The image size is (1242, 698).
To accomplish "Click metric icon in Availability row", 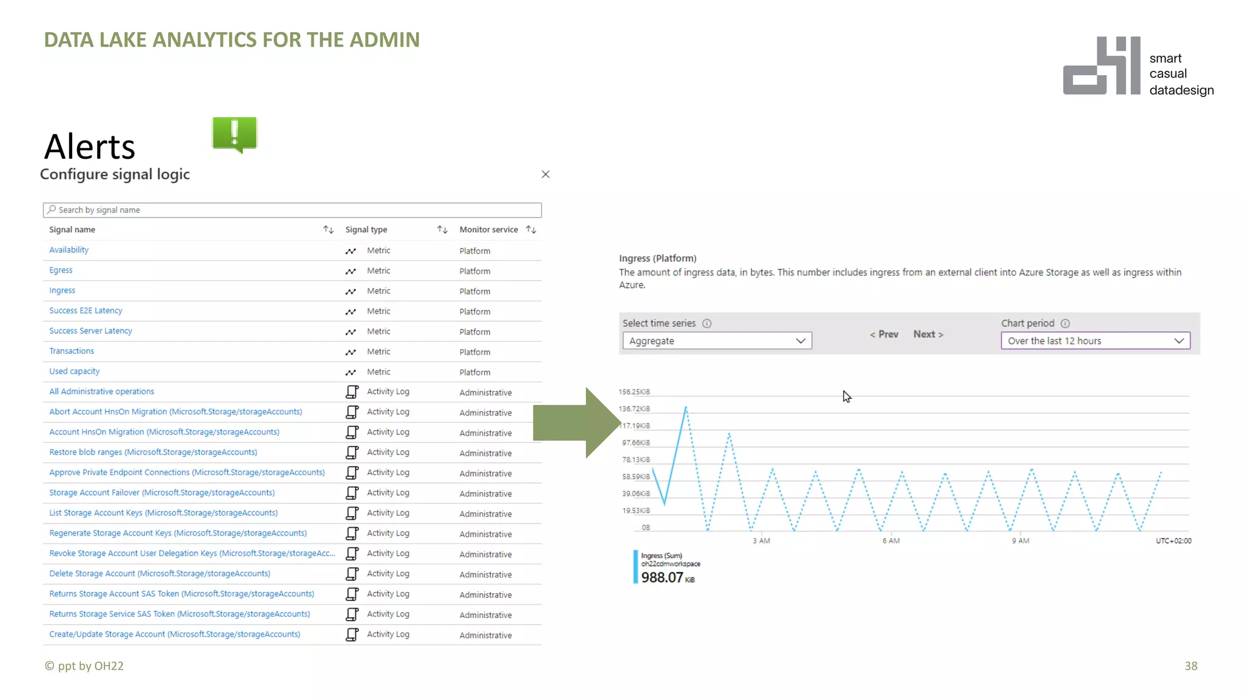I will (351, 251).
